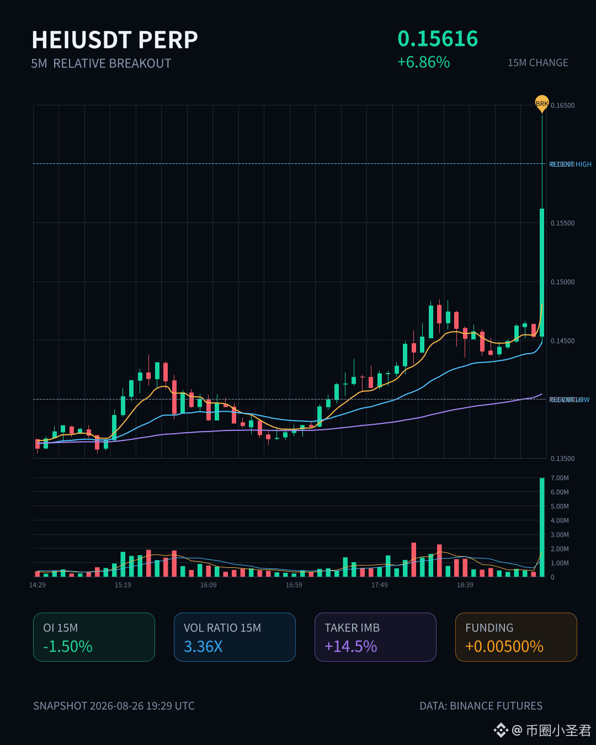Screen dimensions: 596x745
Task: Click the 6.00M volume axis label
Action: (560, 492)
